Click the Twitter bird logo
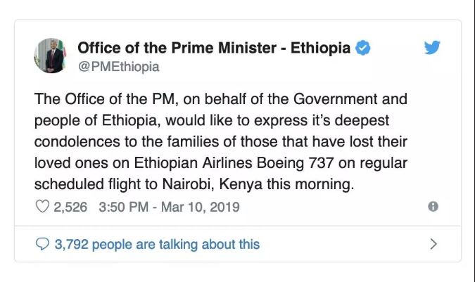Screen dimensions: 475x282 click(432, 48)
